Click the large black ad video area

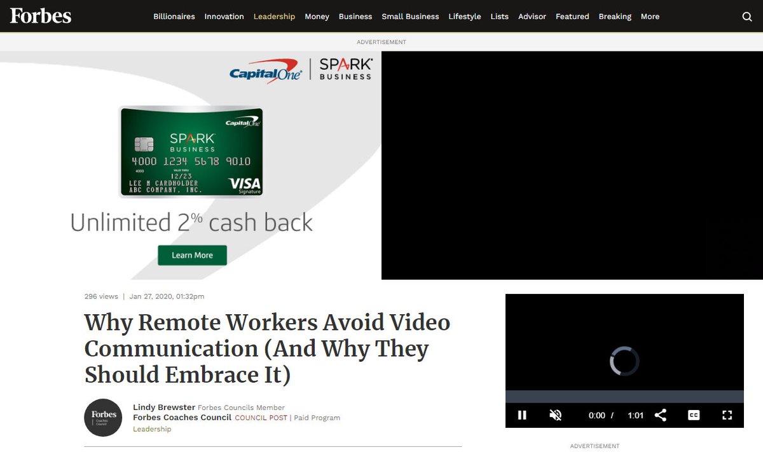point(572,165)
